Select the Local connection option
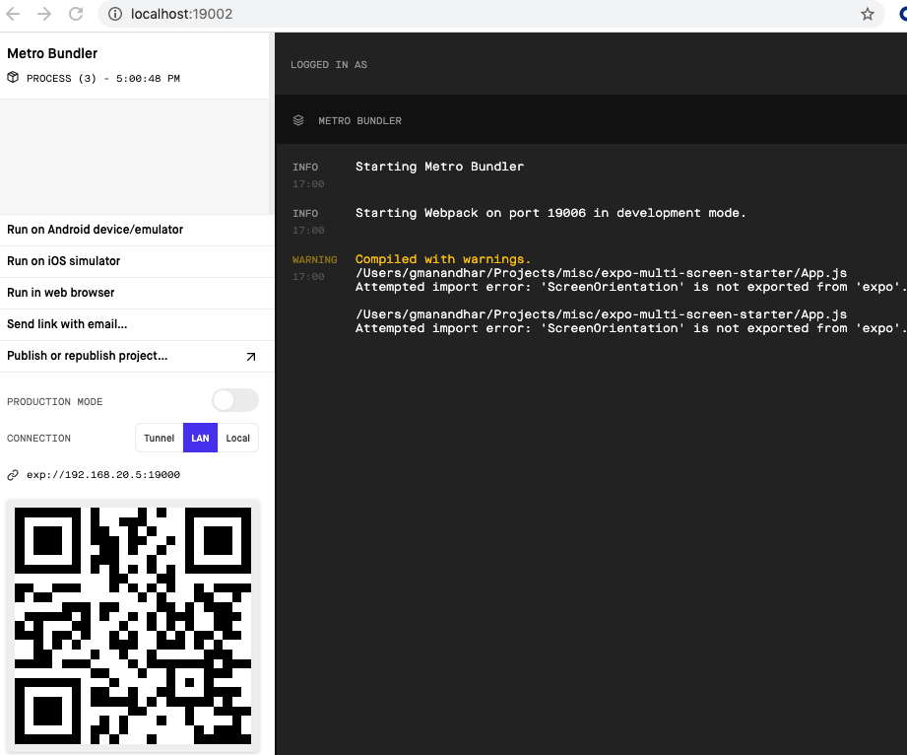Image resolution: width=907 pixels, height=755 pixels. click(x=237, y=438)
